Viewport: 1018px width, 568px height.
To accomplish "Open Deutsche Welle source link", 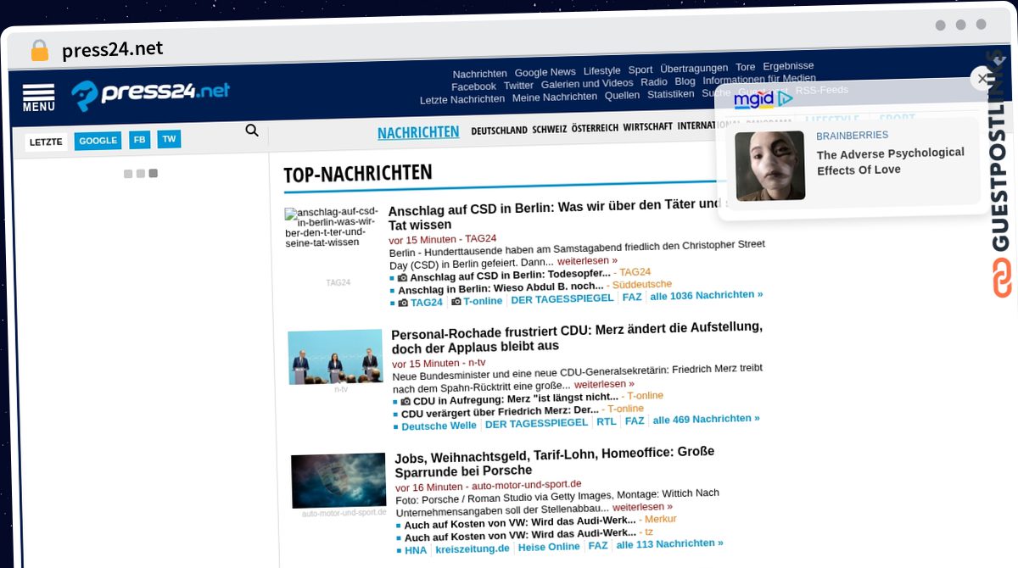I will tap(439, 426).
